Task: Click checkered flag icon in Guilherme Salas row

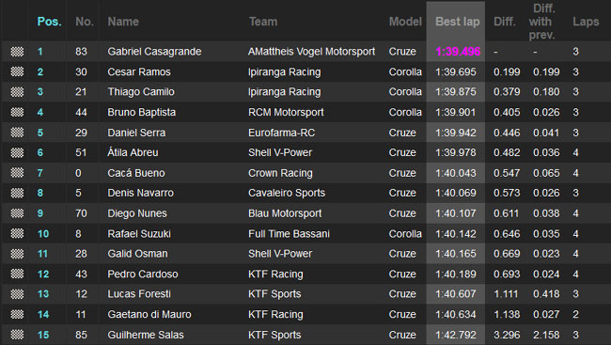Action: pyautogui.click(x=17, y=335)
